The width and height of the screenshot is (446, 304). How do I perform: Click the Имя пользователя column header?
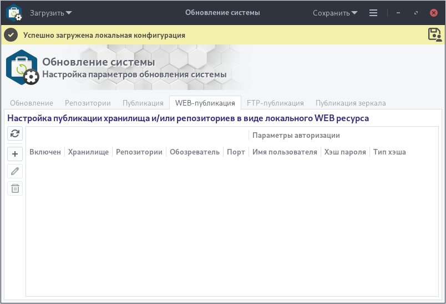(285, 152)
